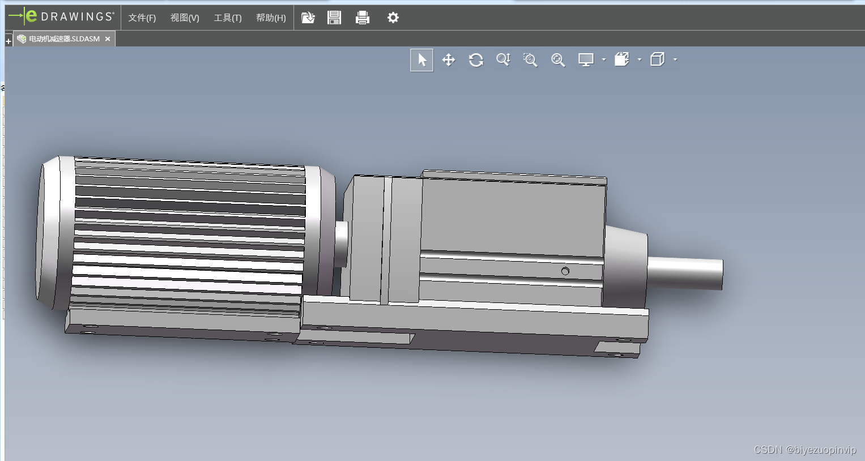Click the print icon

point(363,18)
